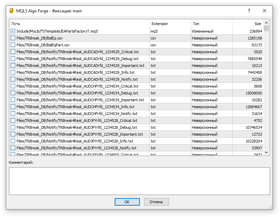Select the Include/MyLib/TSTemplate/EAPartsFactoryT.mq5 path
Screen dimensions: 280x217
(x=57, y=31)
